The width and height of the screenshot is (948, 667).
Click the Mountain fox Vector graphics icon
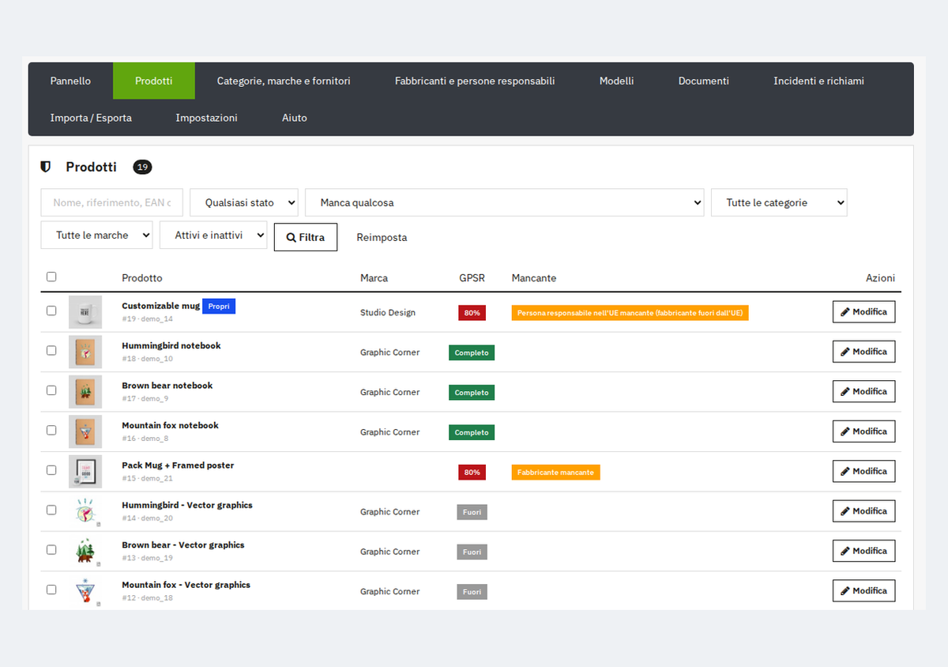pyautogui.click(x=85, y=591)
